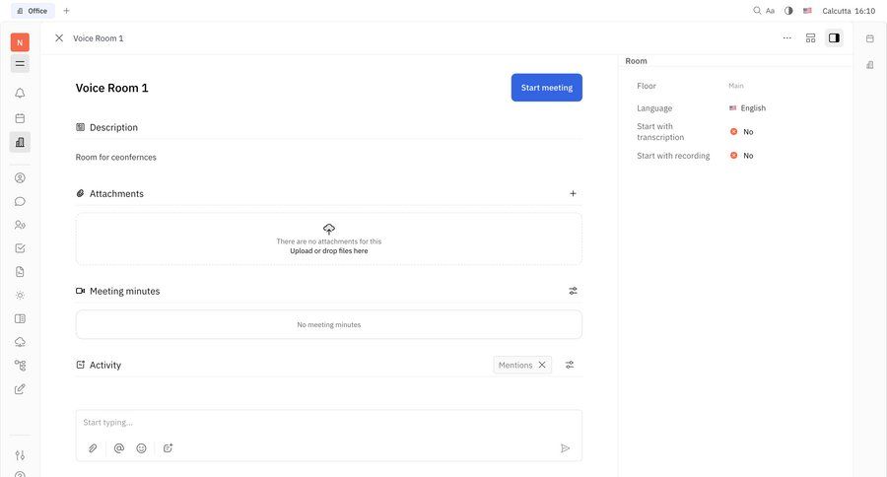887x477 pixels.
Task: Open the cloud drive icon in sidebar
Action: pos(20,342)
